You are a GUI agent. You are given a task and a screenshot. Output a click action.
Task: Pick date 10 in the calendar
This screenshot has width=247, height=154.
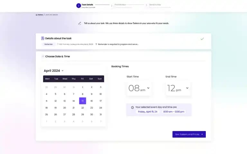[100, 94]
